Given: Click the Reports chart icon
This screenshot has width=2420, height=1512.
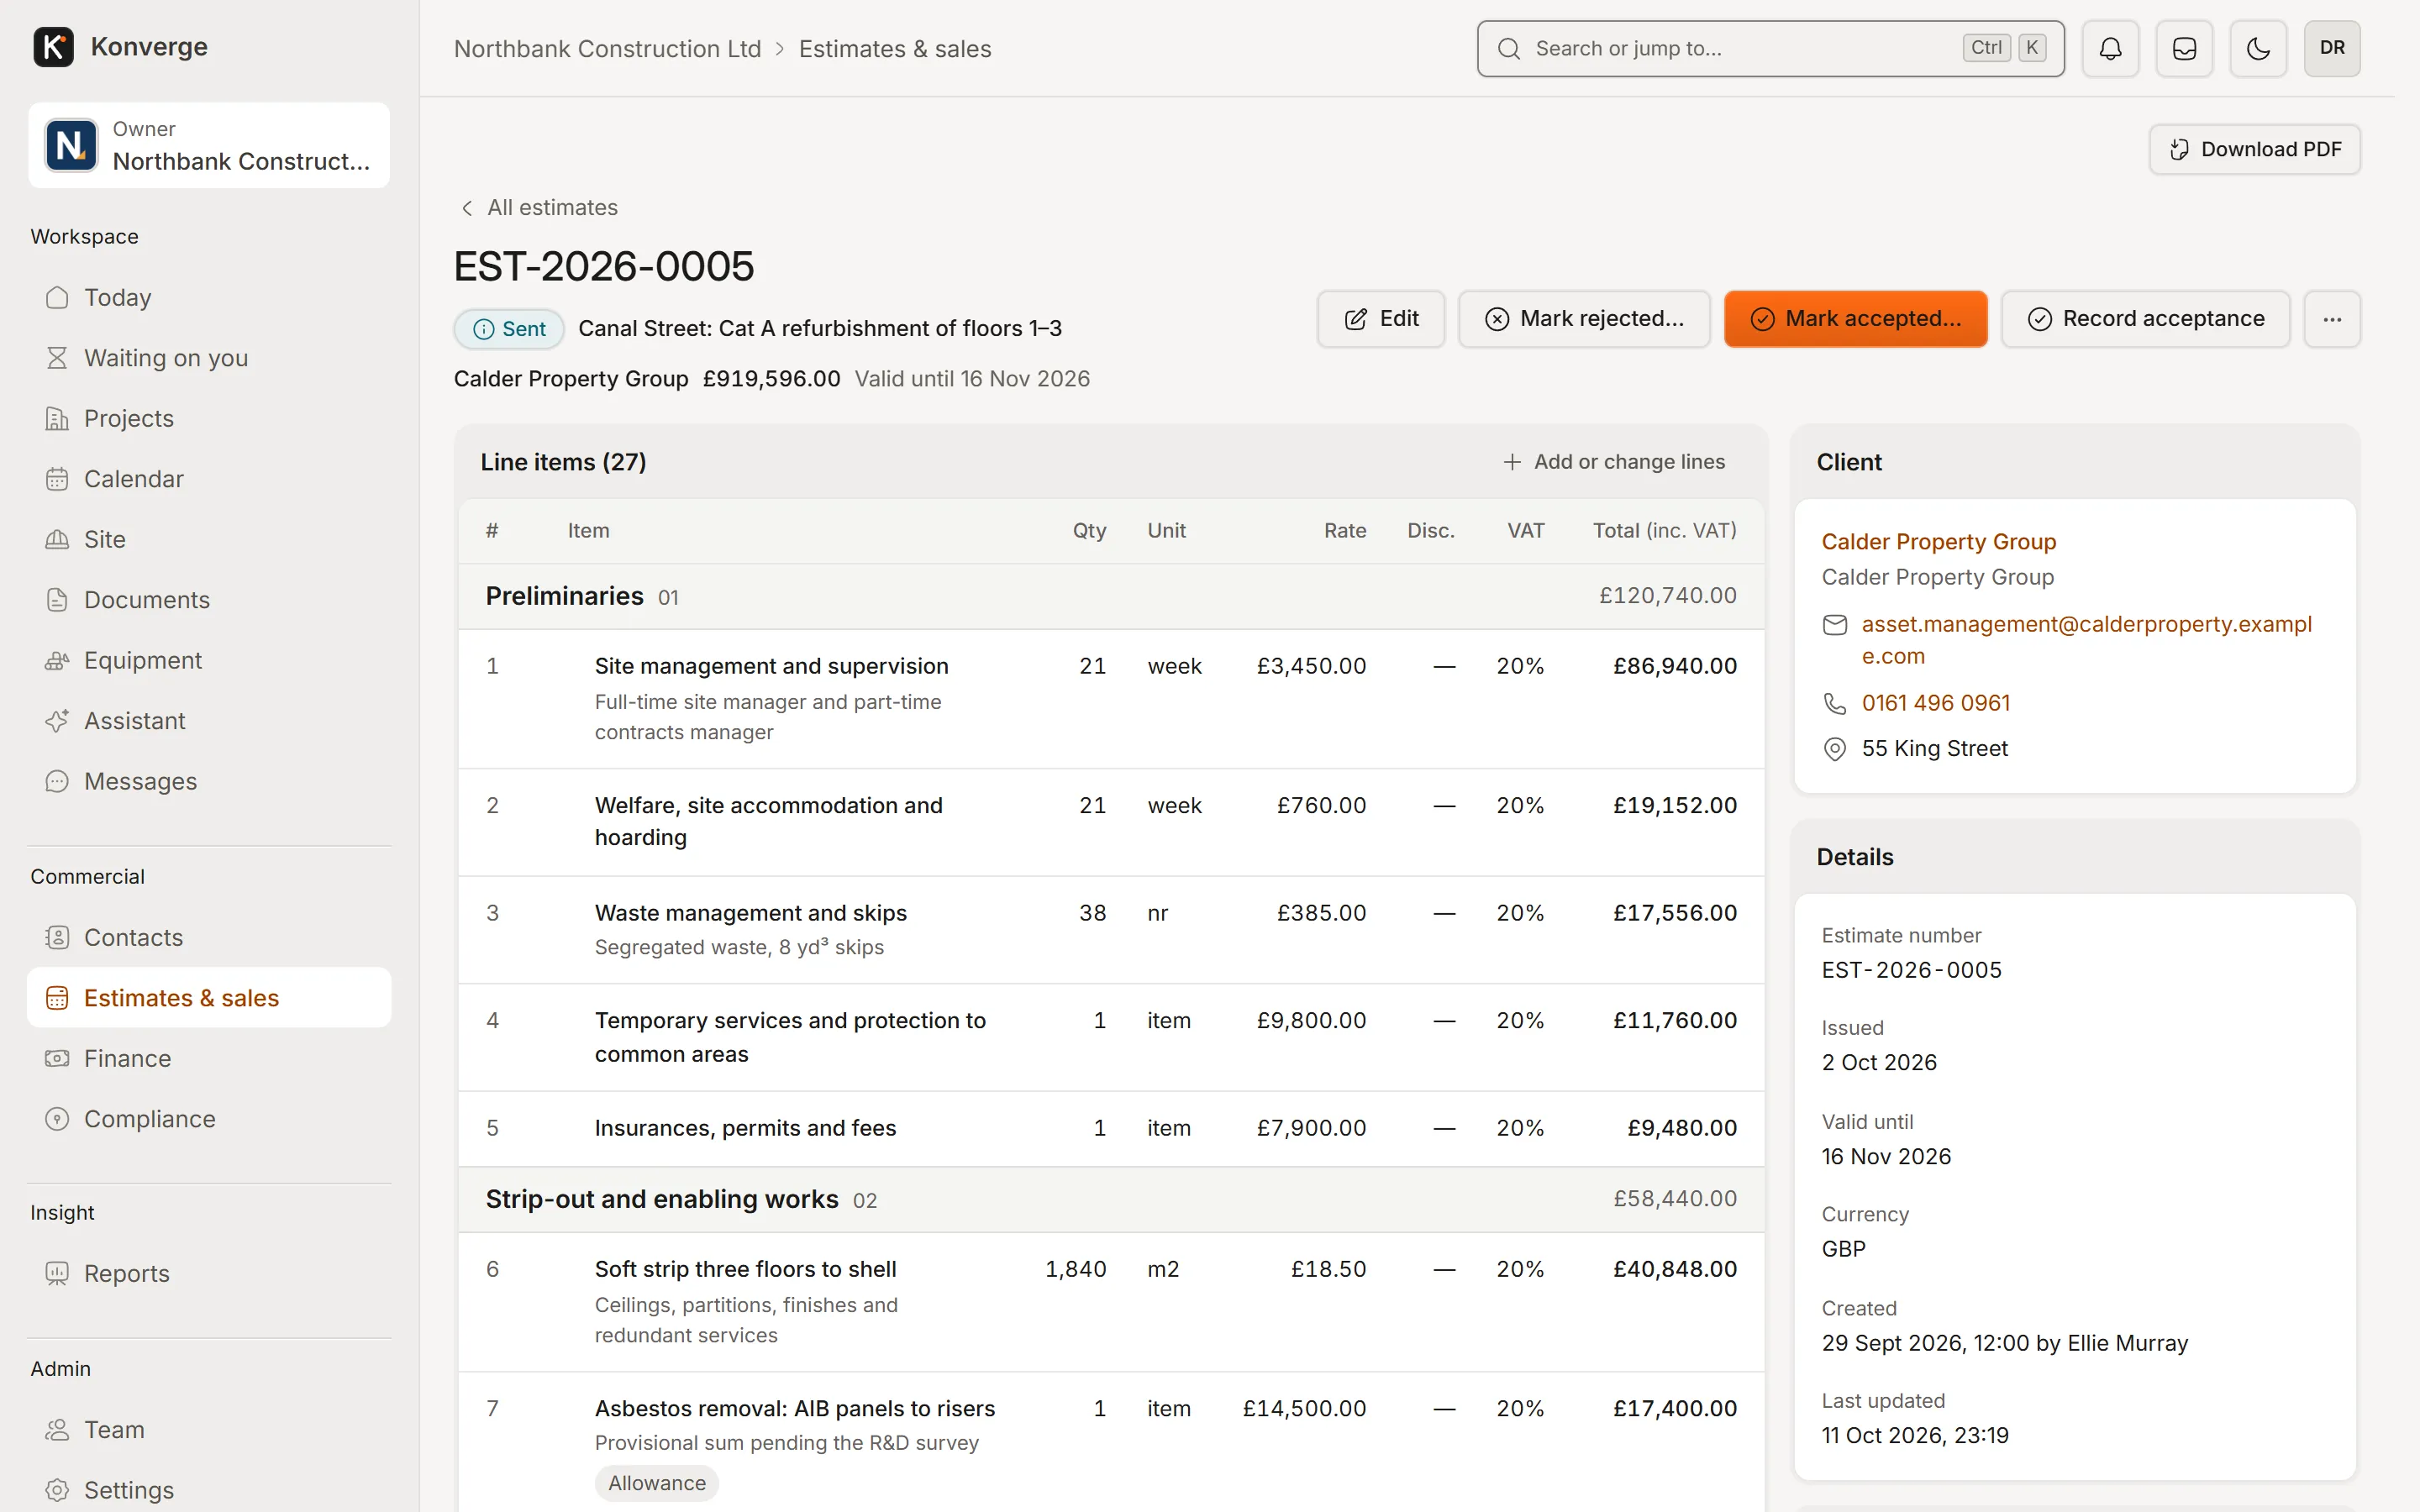Looking at the screenshot, I should coord(57,1273).
